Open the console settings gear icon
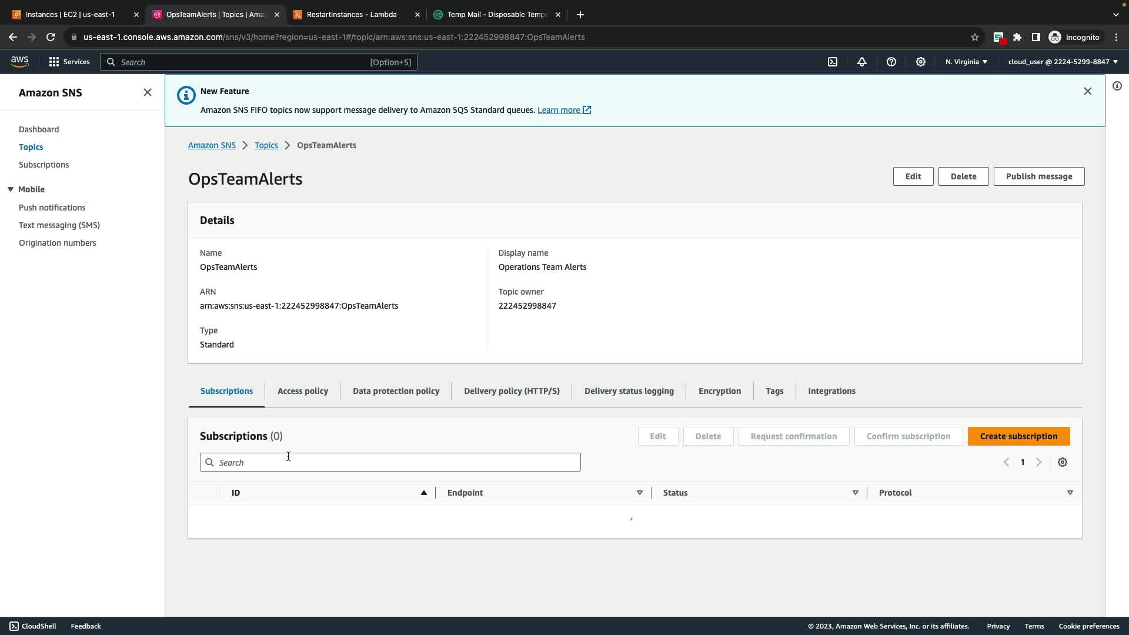The width and height of the screenshot is (1129, 635). click(x=921, y=62)
